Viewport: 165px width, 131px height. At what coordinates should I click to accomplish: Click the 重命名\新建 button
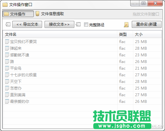147,24
